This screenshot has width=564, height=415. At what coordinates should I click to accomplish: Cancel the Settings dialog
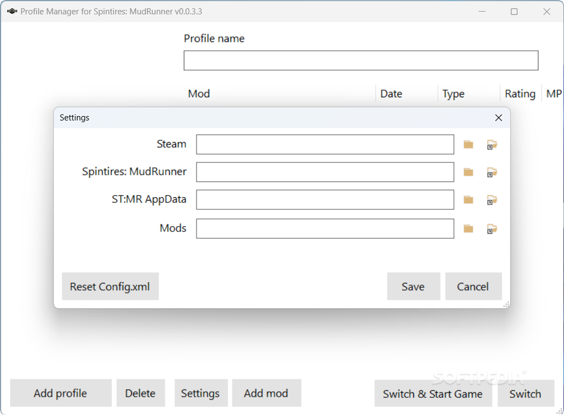pyautogui.click(x=473, y=286)
